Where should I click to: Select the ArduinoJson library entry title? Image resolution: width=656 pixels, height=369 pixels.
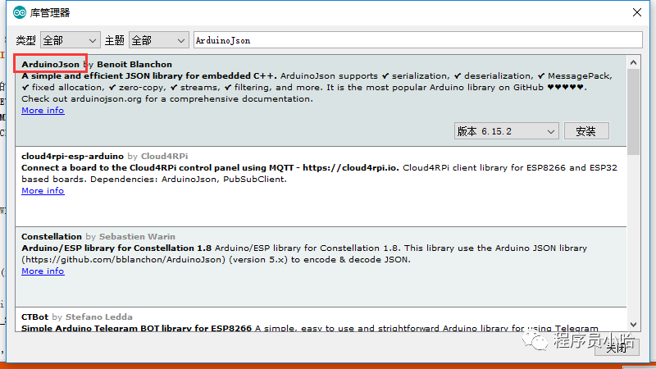(x=50, y=63)
